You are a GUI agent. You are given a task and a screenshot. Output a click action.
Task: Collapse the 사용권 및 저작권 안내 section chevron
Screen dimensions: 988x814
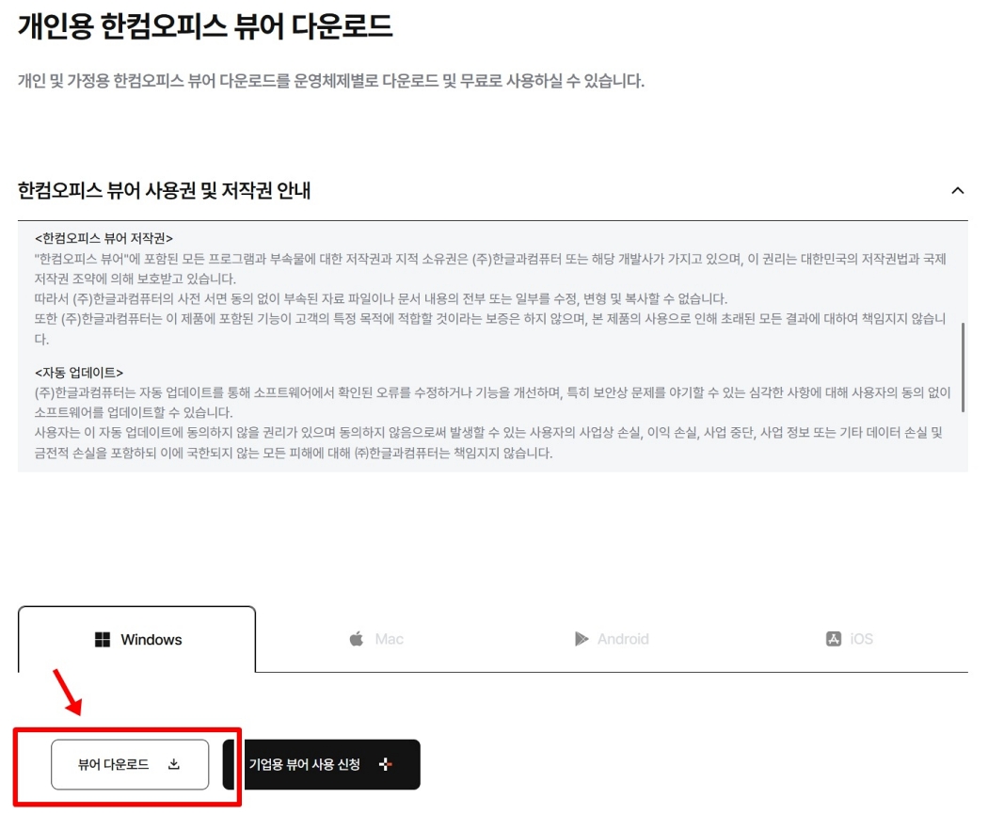coord(957,190)
